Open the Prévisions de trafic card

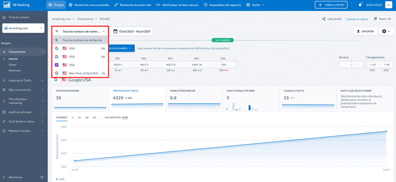tap(137, 99)
